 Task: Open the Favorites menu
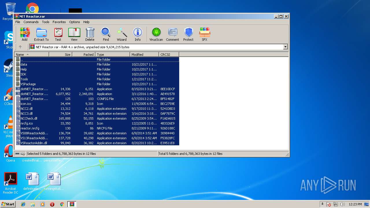point(59,22)
